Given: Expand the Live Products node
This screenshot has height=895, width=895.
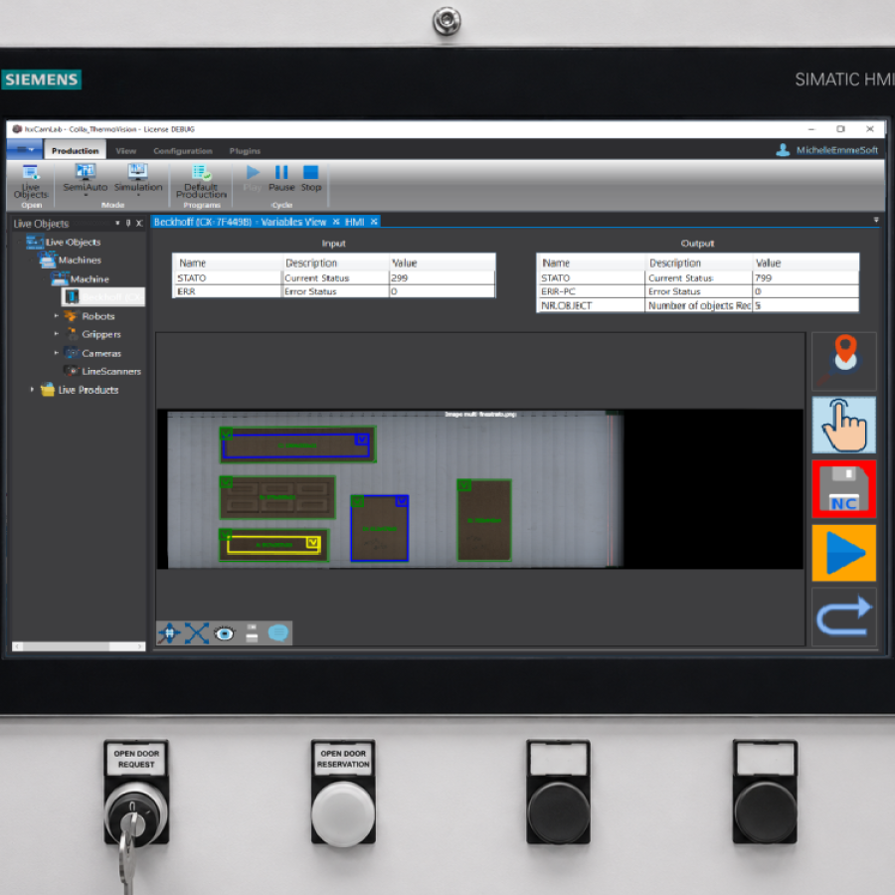Looking at the screenshot, I should [x=32, y=389].
